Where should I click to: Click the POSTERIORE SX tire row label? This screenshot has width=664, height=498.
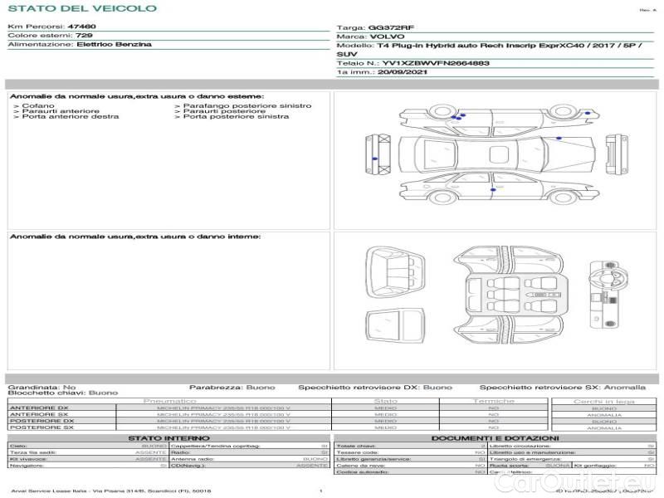[x=40, y=427]
